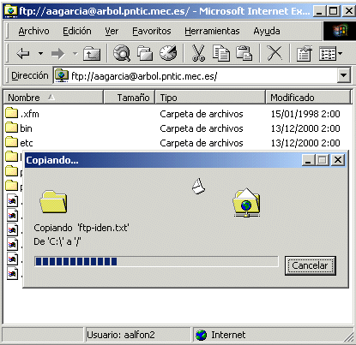
Task: Click the Paste clipboard toolbar icon
Action: click(x=244, y=53)
